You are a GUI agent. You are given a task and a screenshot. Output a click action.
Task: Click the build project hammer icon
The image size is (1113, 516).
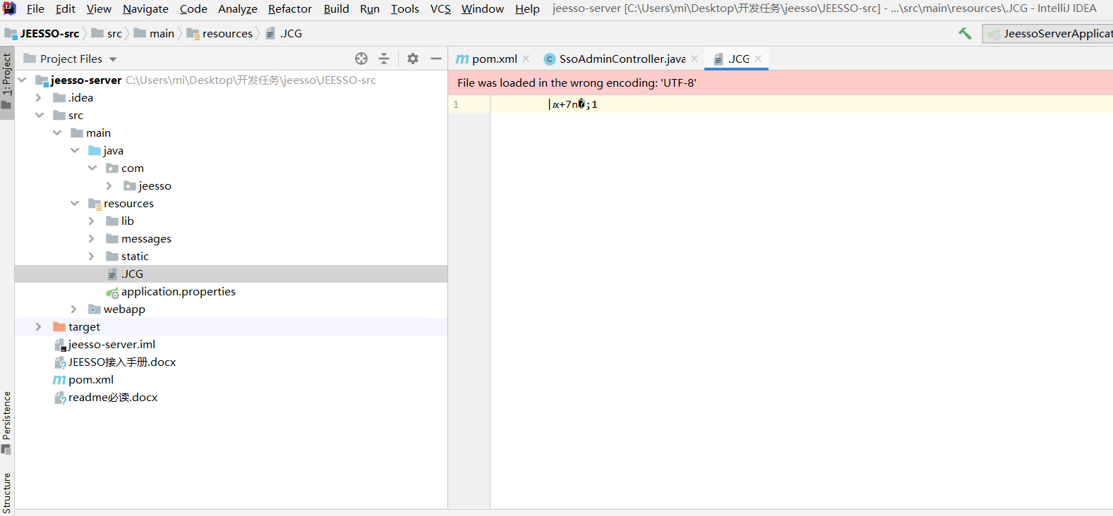(965, 33)
